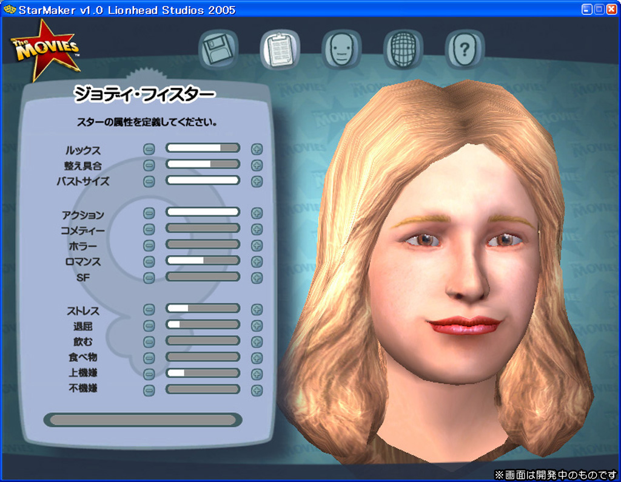Decrease 食べ物 with its minus button

[149, 358]
